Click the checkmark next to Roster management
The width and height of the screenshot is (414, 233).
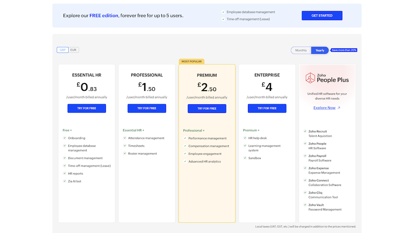click(x=125, y=153)
